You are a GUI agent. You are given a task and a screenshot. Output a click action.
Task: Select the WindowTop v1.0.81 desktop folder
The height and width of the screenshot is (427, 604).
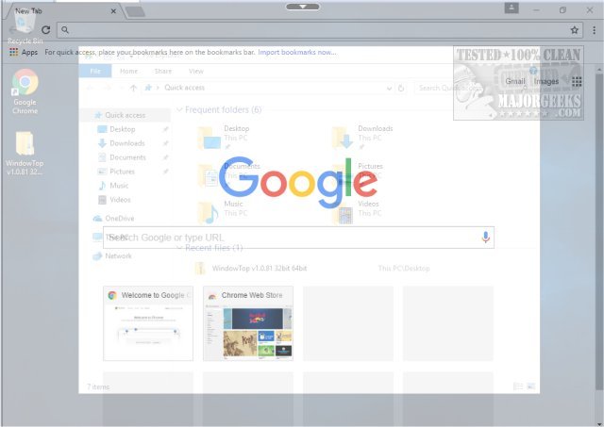[25, 154]
